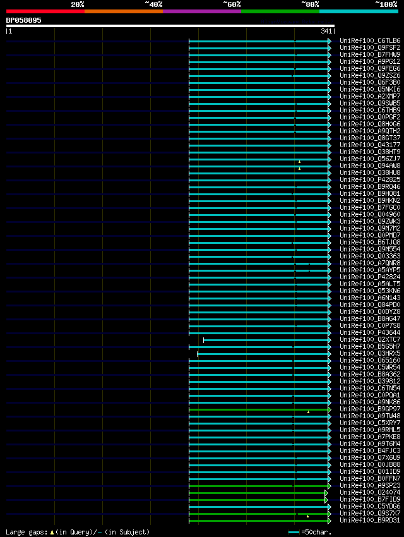Select the query name BP058095
This screenshot has height=537, width=404.
pos(23,20)
